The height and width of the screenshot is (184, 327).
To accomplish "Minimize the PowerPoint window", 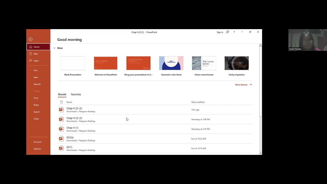I will [242, 32].
